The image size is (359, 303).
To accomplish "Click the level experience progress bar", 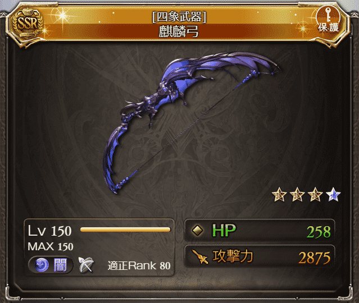I will [125, 229].
